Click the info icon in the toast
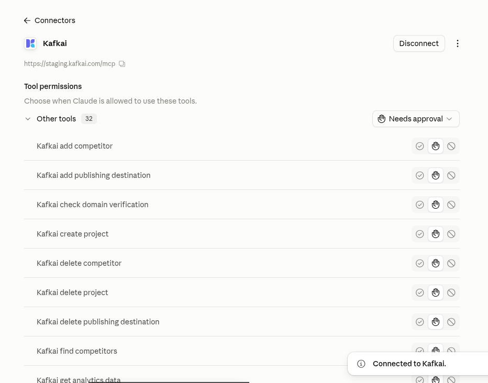The width and height of the screenshot is (488, 383). click(361, 364)
